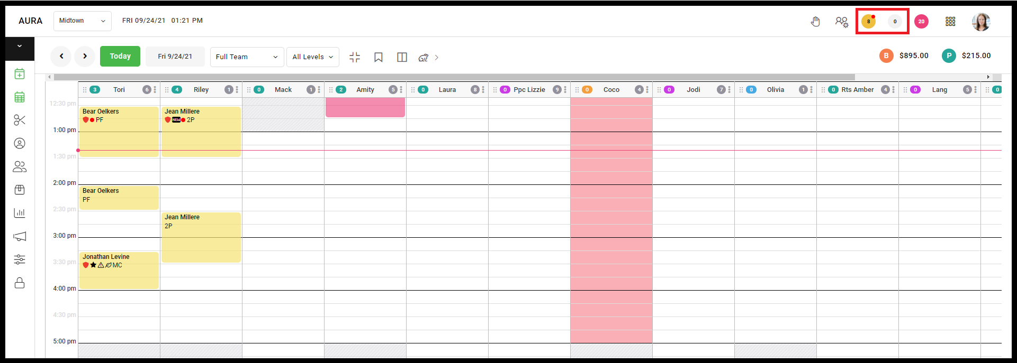Open the All Levels dropdown
1017x363 pixels.
point(313,57)
